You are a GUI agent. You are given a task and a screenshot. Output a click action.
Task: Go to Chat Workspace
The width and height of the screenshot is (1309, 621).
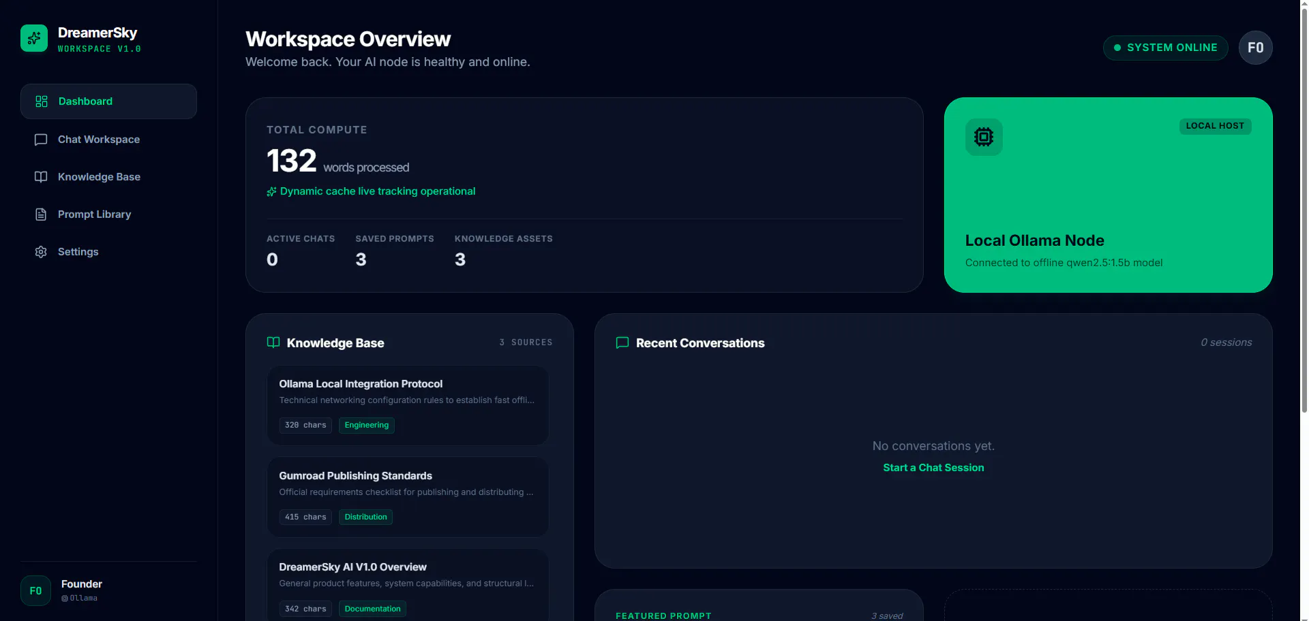pyautogui.click(x=108, y=140)
